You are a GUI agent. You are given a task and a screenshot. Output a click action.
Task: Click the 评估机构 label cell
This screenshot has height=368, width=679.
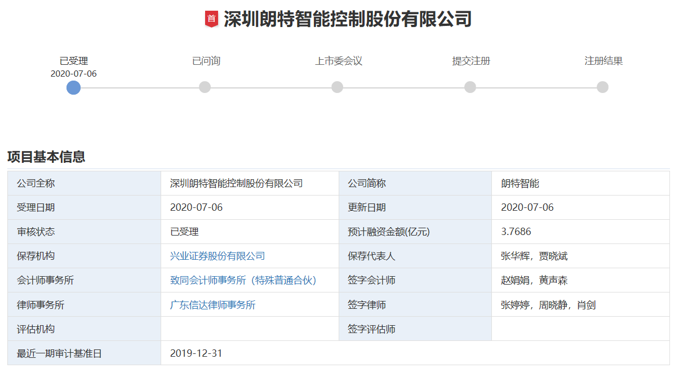coord(84,329)
